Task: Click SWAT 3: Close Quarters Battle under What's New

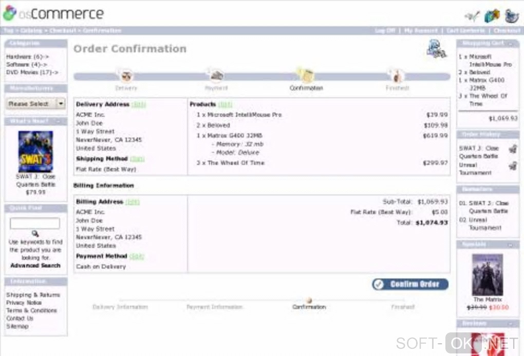Action: tap(36, 181)
